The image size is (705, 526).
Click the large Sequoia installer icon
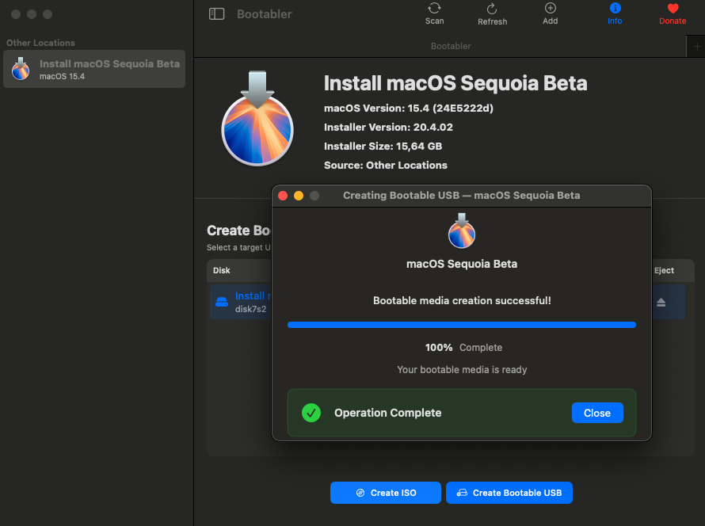tap(257, 119)
